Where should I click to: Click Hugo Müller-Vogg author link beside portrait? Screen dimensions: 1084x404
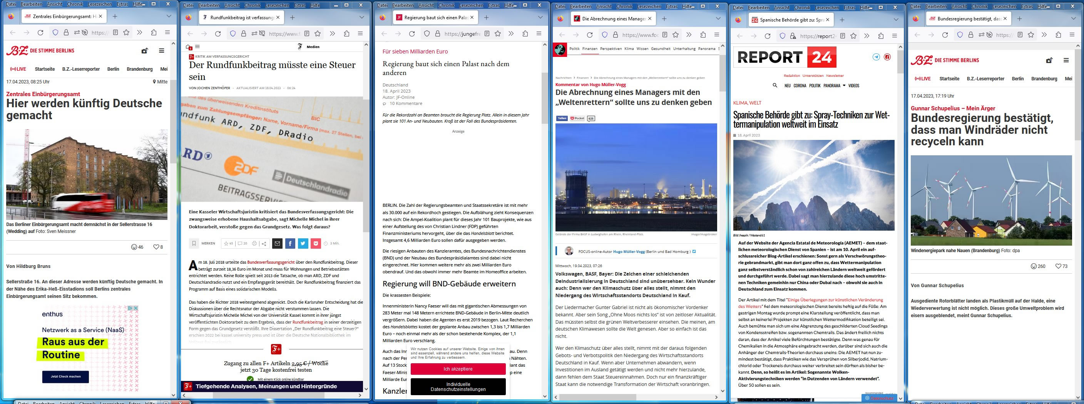click(629, 251)
